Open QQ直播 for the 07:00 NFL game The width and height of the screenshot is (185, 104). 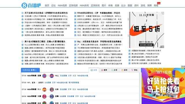click(x=48, y=83)
